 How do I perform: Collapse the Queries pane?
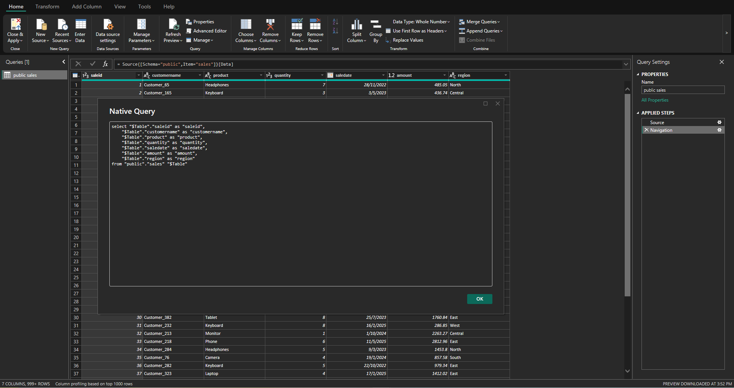point(63,62)
